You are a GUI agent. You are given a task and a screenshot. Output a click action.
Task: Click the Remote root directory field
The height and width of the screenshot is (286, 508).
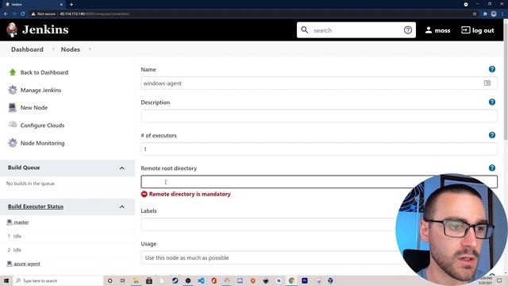click(x=319, y=182)
